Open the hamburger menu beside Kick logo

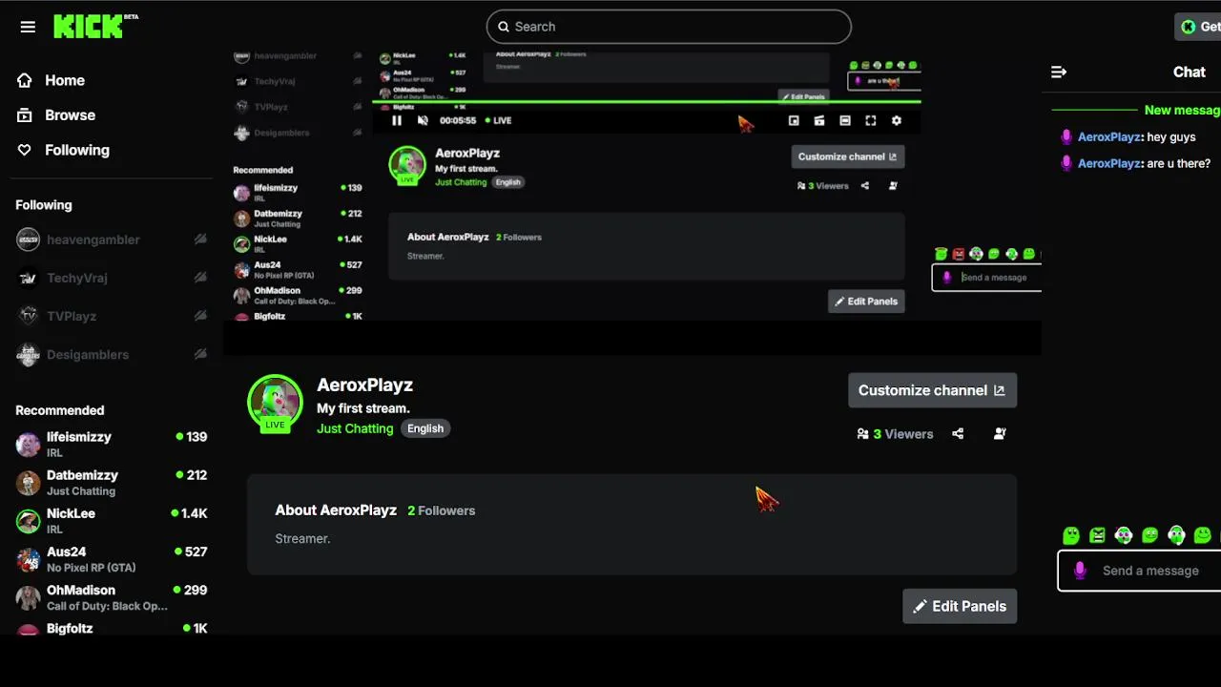click(28, 27)
